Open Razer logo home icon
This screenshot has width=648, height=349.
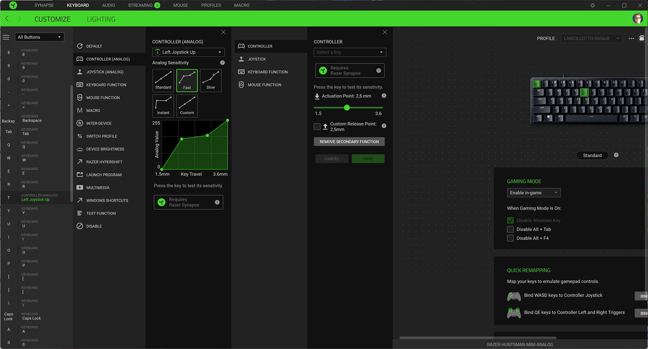click(x=13, y=5)
